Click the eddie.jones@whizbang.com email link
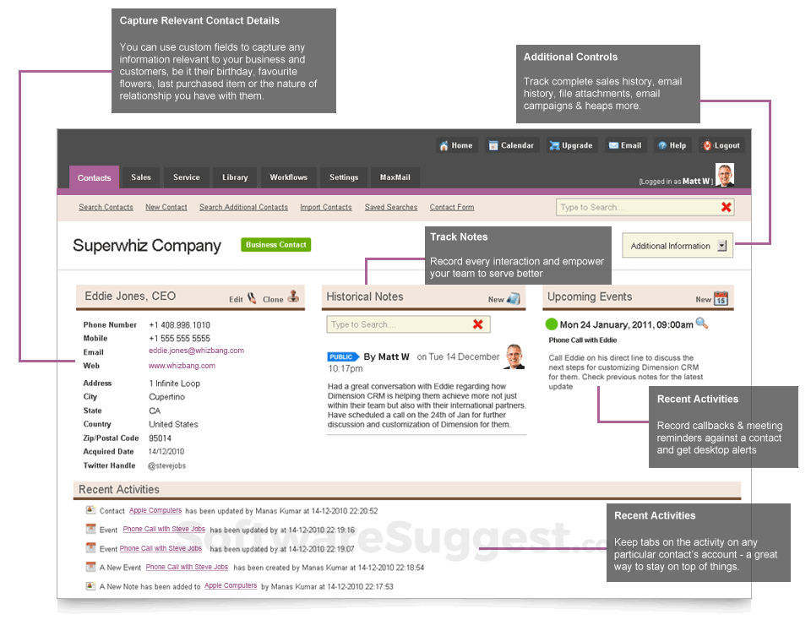Viewport: 811px width, 620px height. [196, 351]
